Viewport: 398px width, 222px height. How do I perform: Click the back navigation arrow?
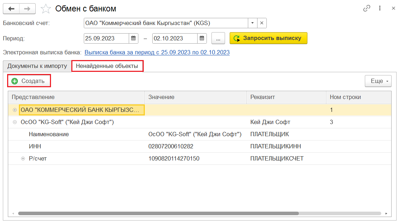[12, 9]
